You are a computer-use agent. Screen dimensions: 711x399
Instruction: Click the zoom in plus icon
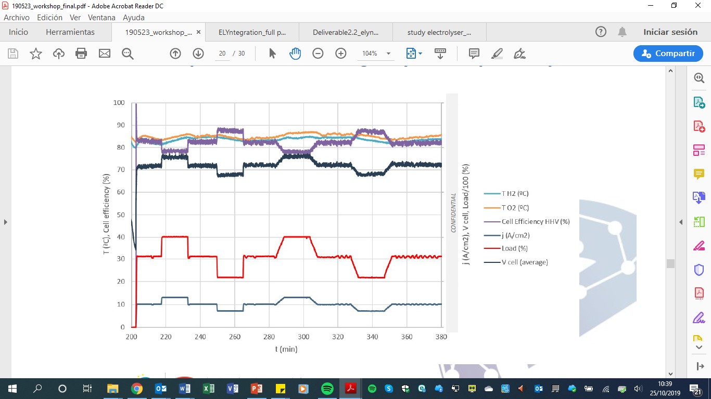(x=341, y=54)
